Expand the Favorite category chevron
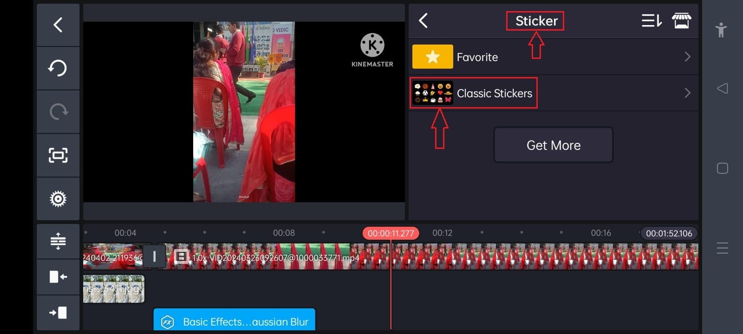743x334 pixels. coord(687,57)
